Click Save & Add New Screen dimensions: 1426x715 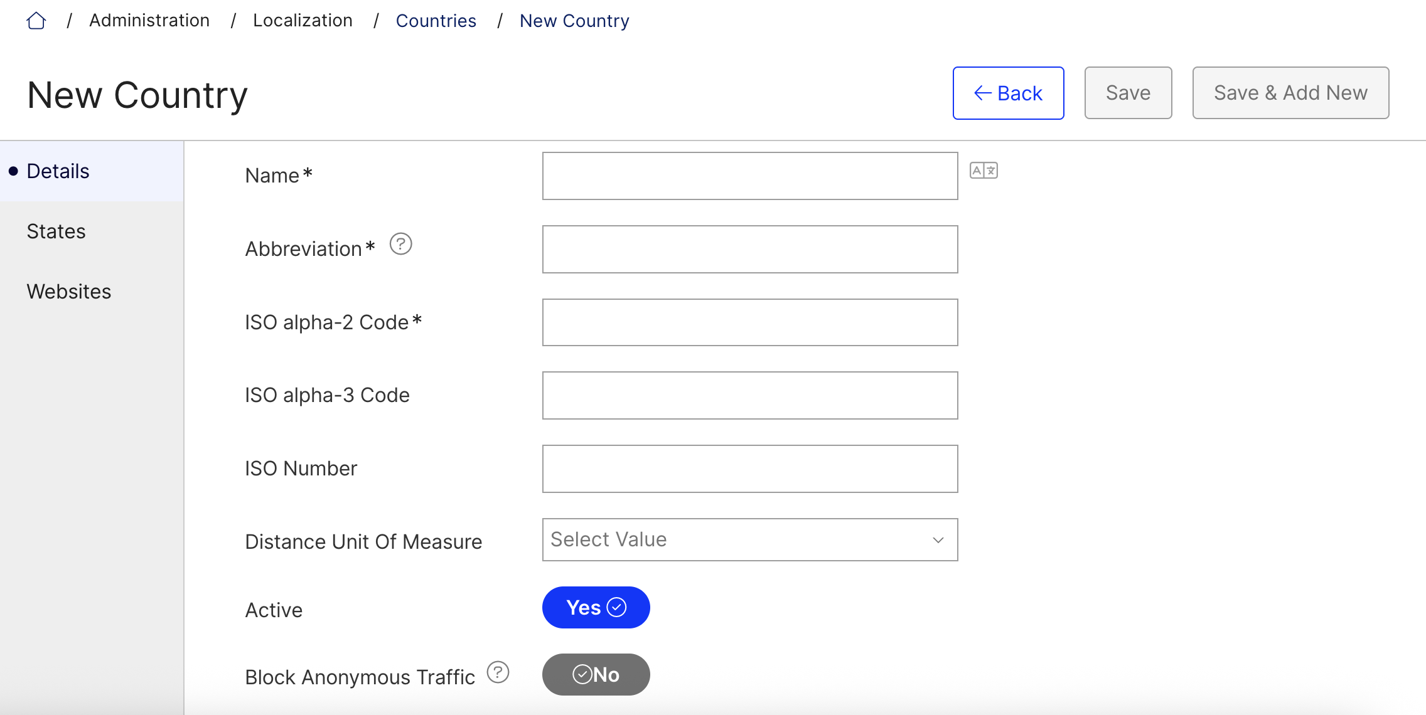point(1290,92)
